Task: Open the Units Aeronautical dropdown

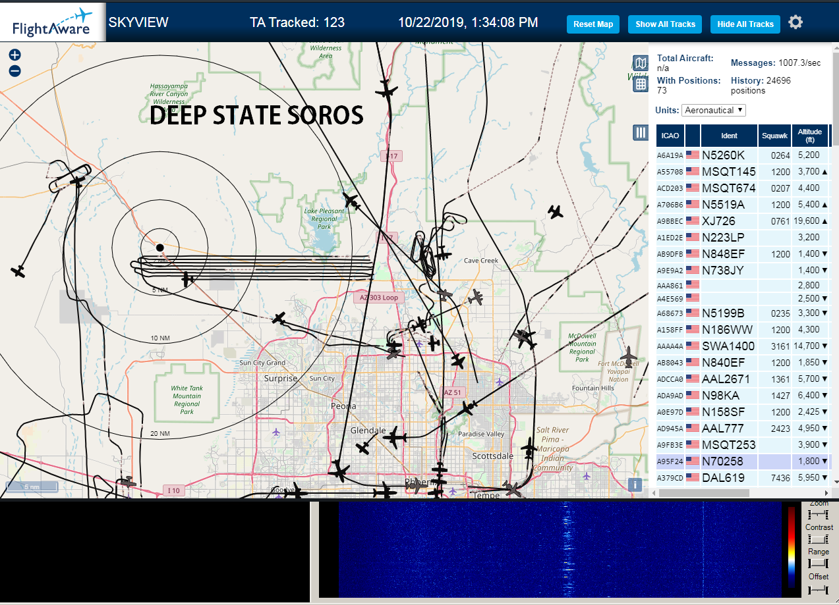Action: pyautogui.click(x=714, y=110)
